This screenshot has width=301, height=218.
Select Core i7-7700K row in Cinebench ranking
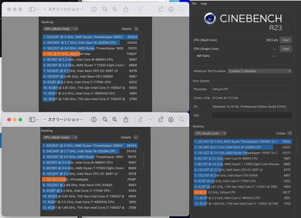coord(243,181)
